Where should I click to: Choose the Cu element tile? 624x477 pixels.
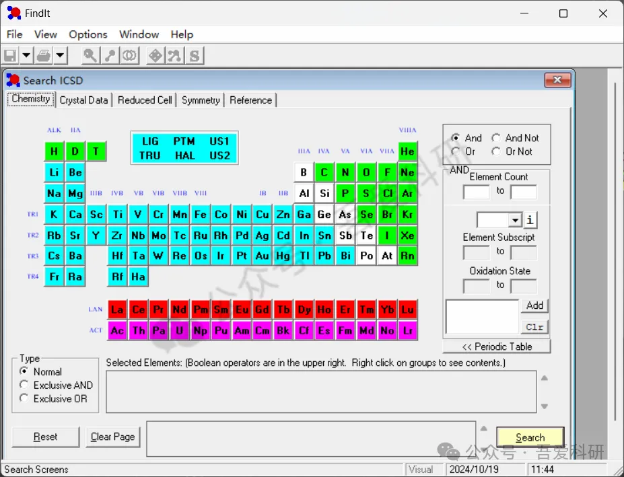point(263,215)
